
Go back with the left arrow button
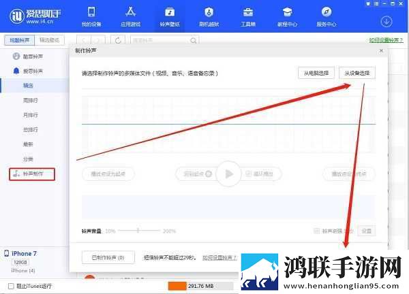click(84, 40)
